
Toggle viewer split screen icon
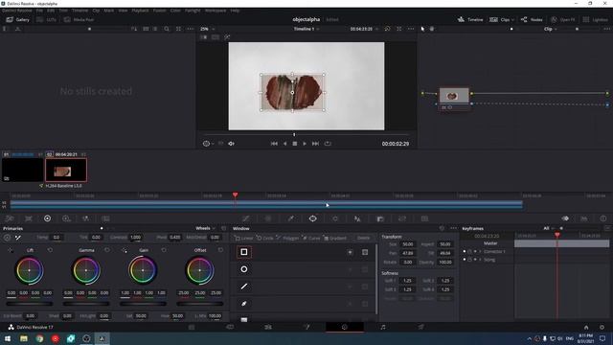216,37
